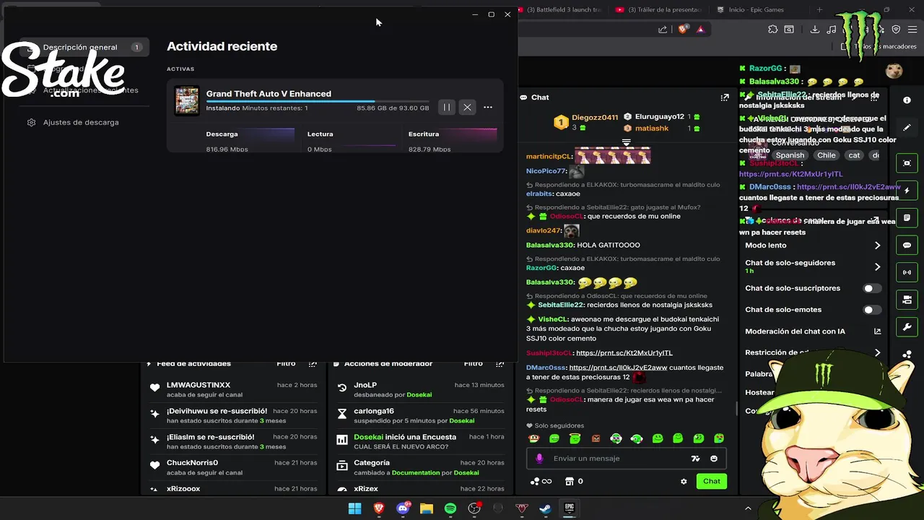The width and height of the screenshot is (924, 520).
Task: Switch to the Tráiler de la presentación tab
Action: point(659,9)
